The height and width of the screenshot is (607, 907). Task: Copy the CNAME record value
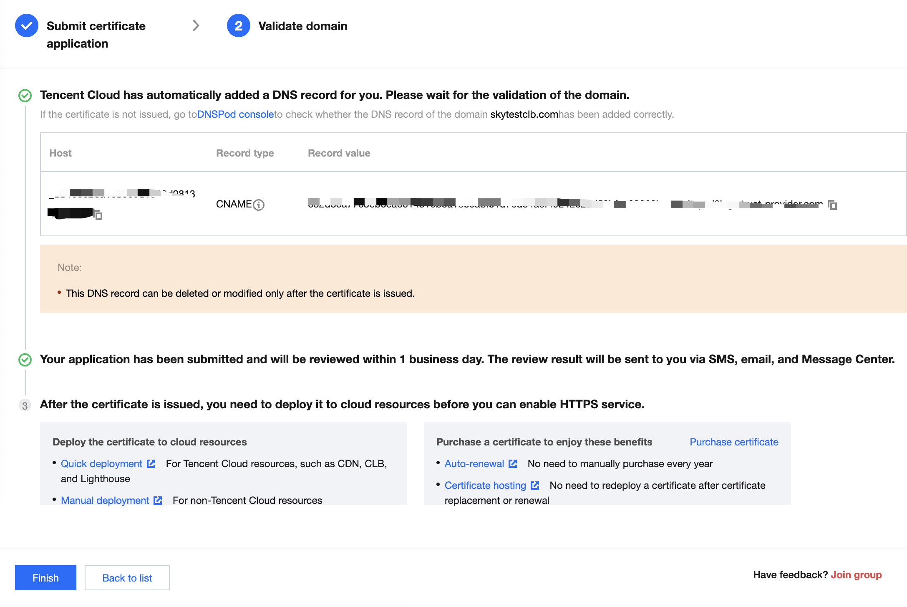pyautogui.click(x=832, y=205)
